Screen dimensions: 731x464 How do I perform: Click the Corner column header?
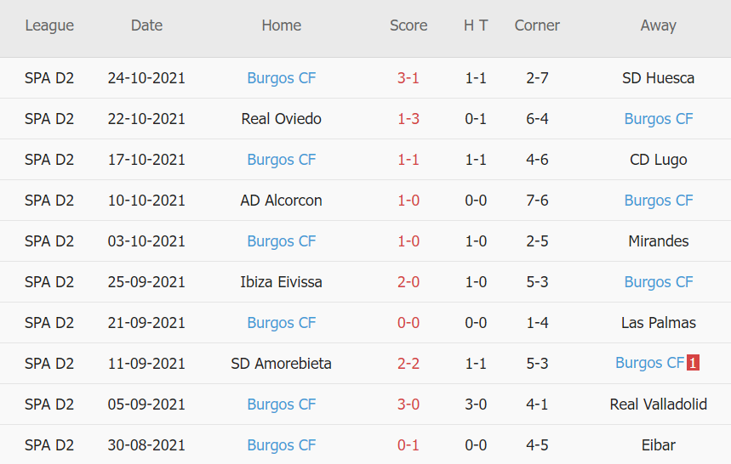[537, 25]
